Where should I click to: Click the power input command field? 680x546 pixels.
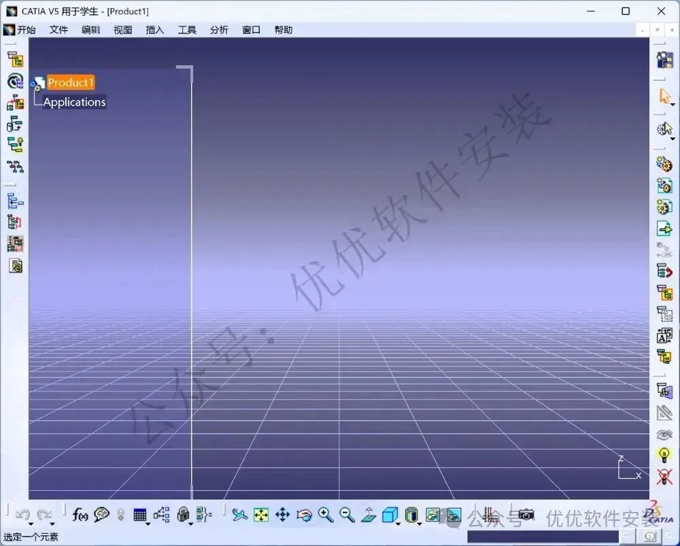point(543,536)
